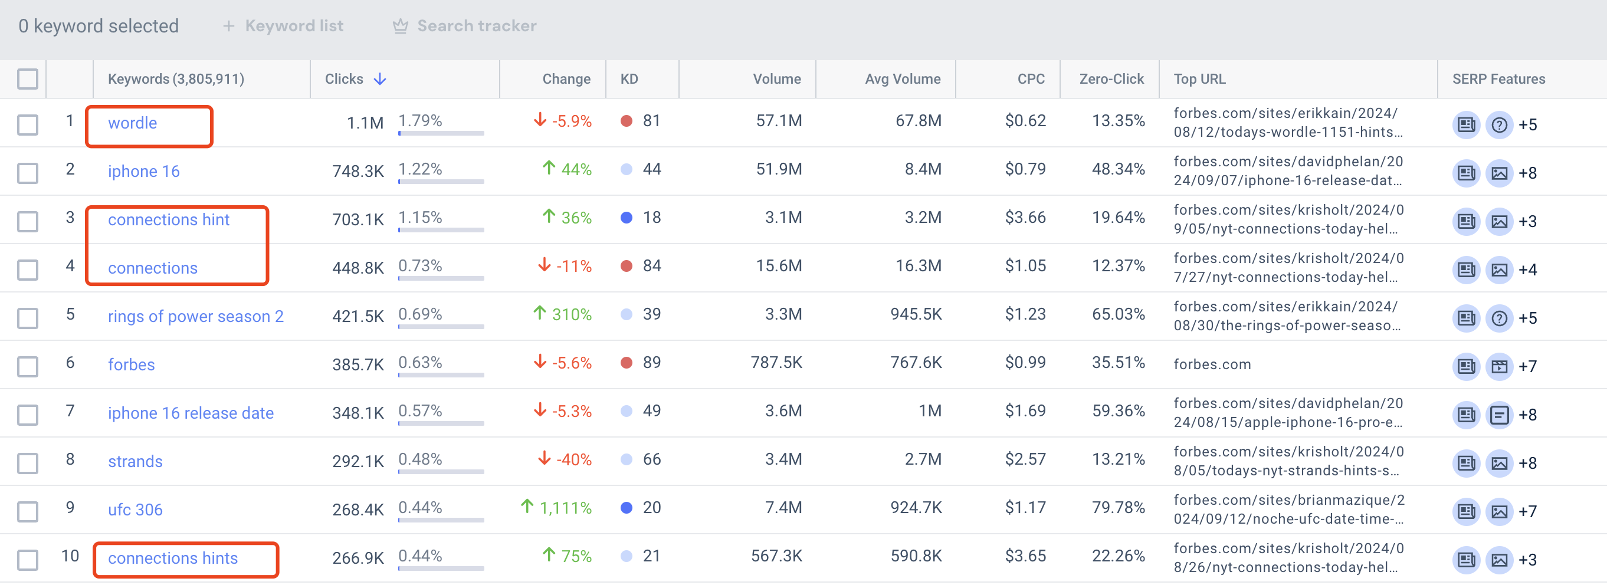
Task: Open the forbes.com top URL
Action: click(x=1212, y=365)
